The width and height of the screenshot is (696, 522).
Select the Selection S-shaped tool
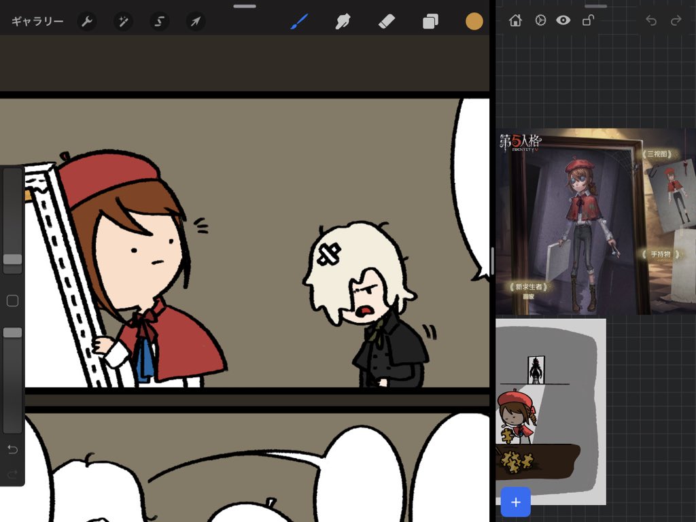pyautogui.click(x=159, y=21)
